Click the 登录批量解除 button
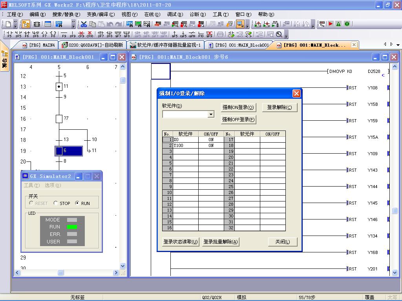 220,242
